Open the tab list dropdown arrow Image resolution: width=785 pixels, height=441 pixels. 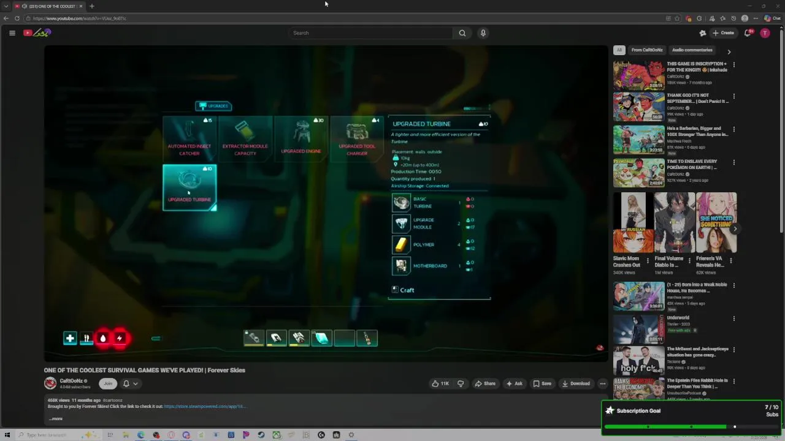point(6,6)
